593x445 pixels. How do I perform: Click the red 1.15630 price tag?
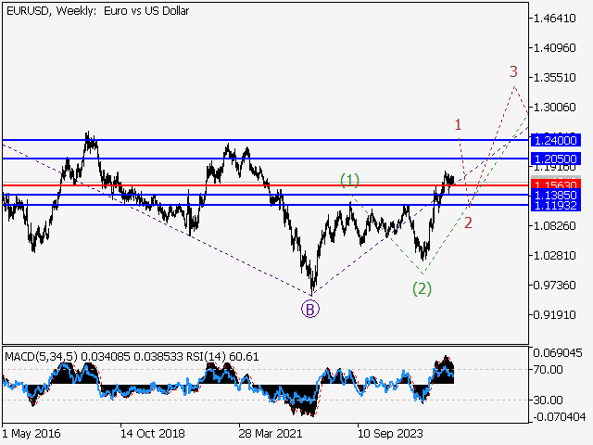[556, 185]
